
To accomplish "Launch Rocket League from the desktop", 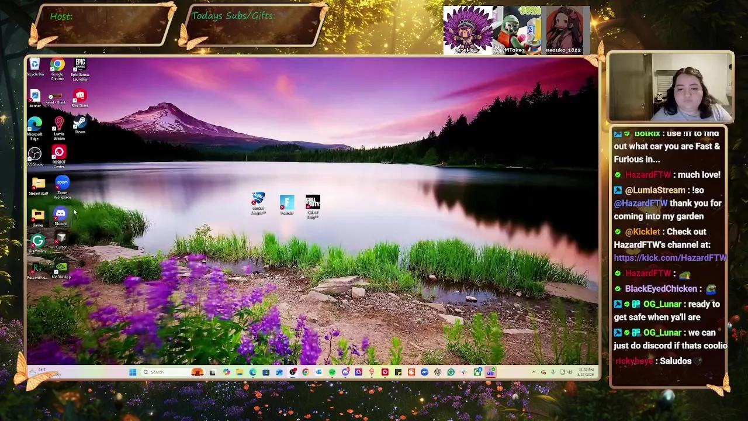I will coord(258,203).
